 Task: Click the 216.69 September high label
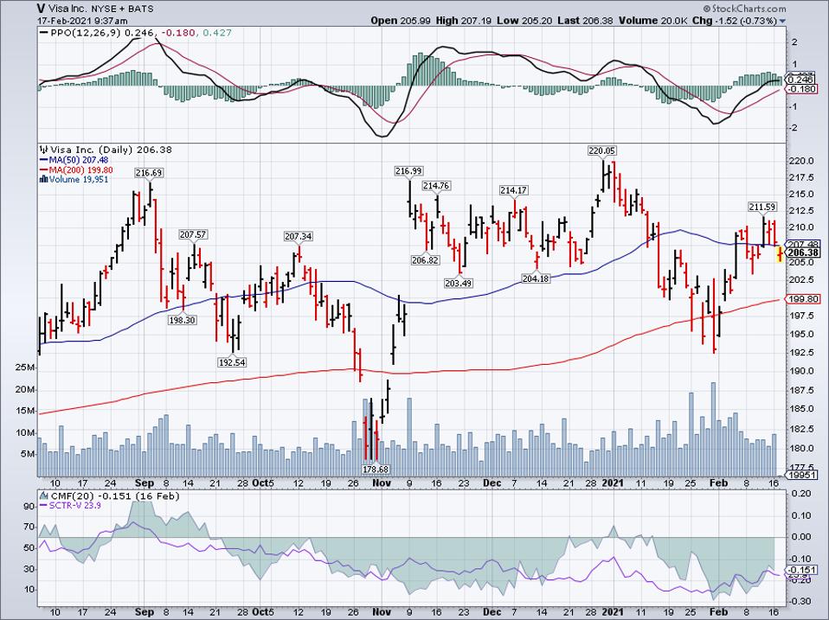point(149,173)
